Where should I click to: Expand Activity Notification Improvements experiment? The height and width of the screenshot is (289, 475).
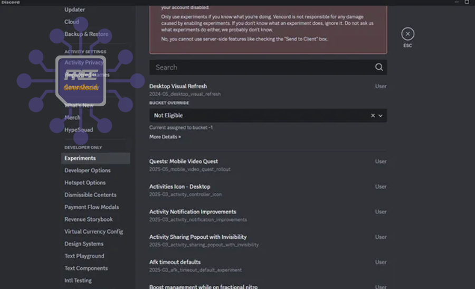(193, 212)
